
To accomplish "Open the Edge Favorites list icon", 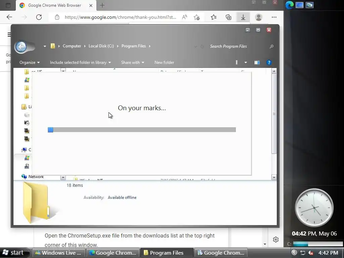I will coord(213,17).
